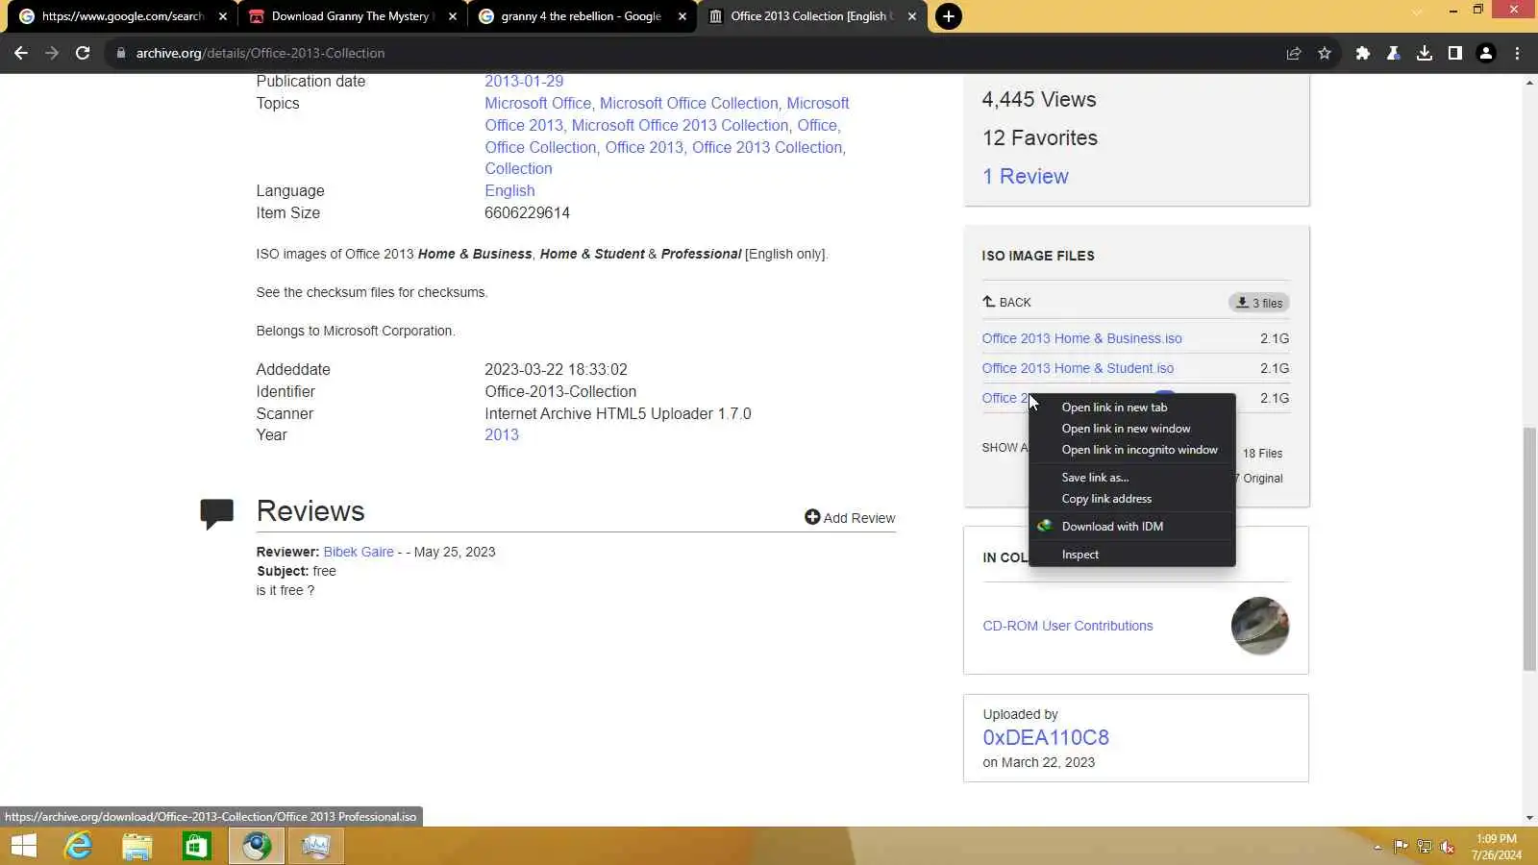This screenshot has width=1538, height=865.
Task: Open a new browser tab
Action: (x=948, y=16)
